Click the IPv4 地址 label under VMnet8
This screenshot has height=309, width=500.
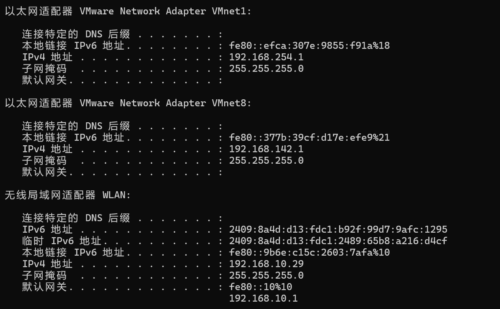(x=47, y=149)
